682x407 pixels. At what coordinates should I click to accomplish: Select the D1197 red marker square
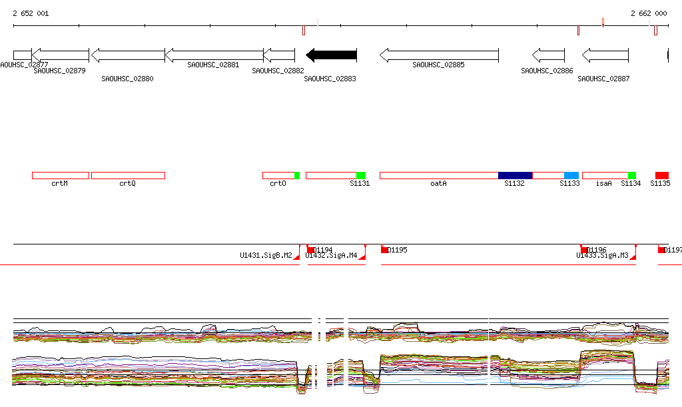point(661,250)
